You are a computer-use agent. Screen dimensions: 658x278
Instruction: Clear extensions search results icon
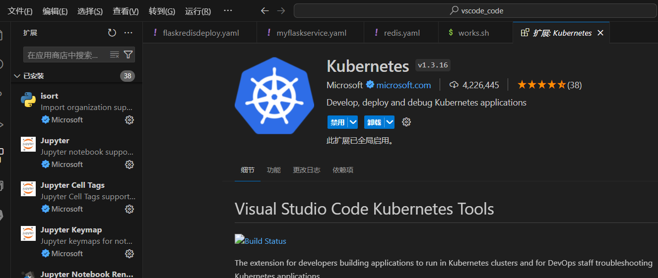coord(115,55)
